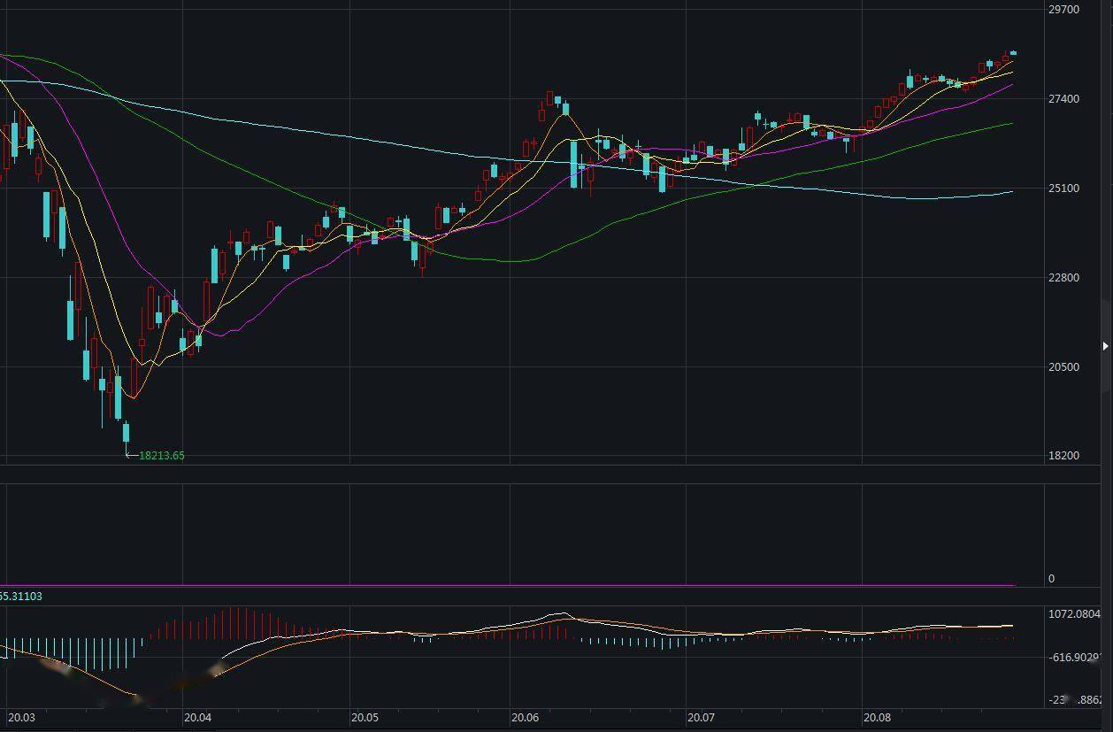Screen dimensions: 1113x732
Task: Expand the right side panel arrow
Action: [x=1105, y=345]
